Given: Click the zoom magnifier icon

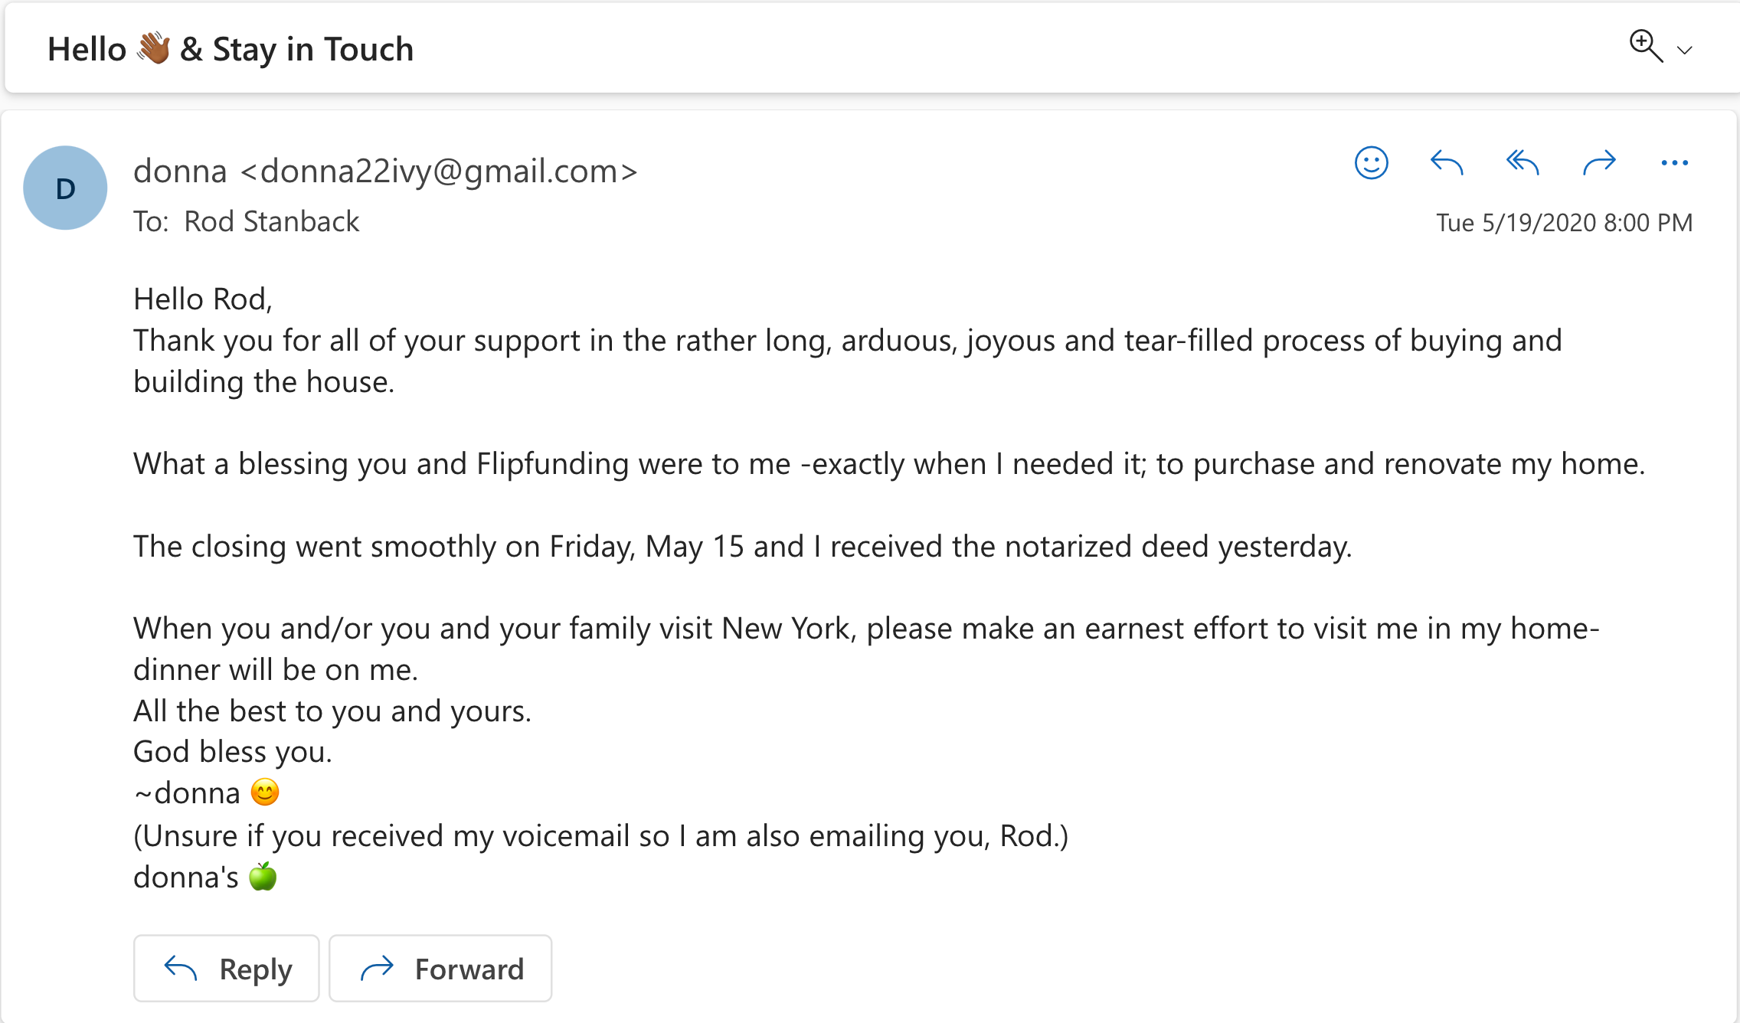Looking at the screenshot, I should click(1645, 46).
